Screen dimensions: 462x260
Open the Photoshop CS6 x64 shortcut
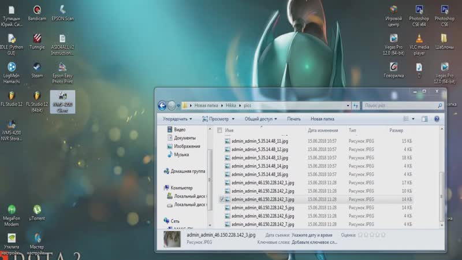pyautogui.click(x=419, y=16)
